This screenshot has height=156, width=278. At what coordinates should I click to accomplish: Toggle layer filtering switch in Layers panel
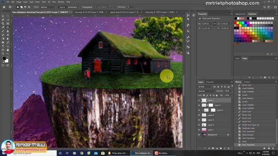pyautogui.click(x=232, y=86)
